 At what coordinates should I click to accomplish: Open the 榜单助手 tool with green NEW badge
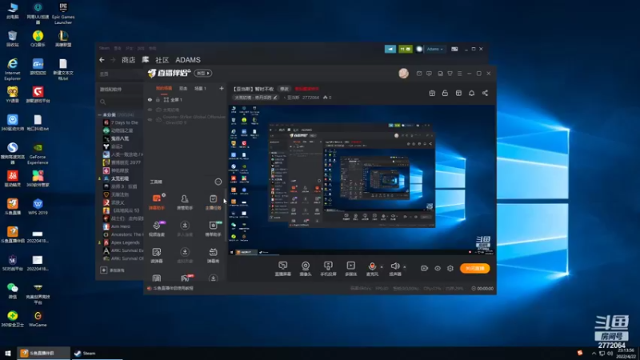click(x=213, y=228)
